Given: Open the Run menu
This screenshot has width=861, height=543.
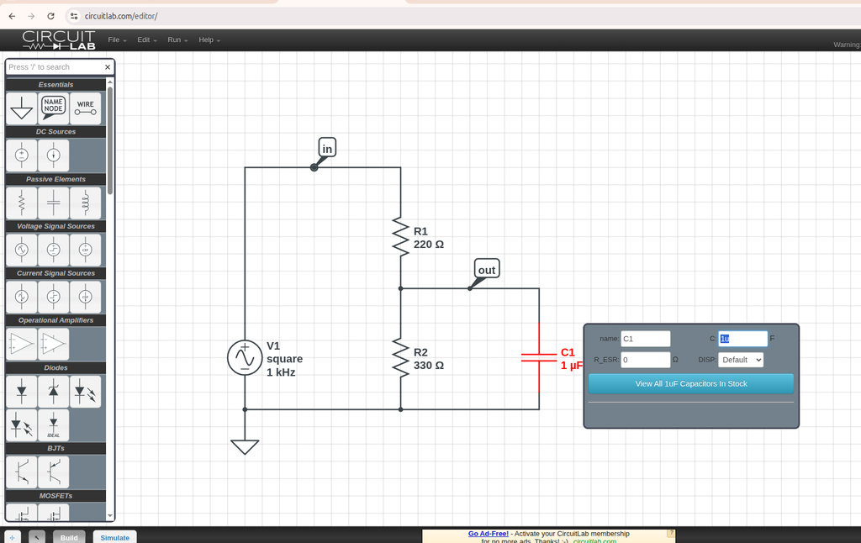Looking at the screenshot, I should tap(177, 40).
